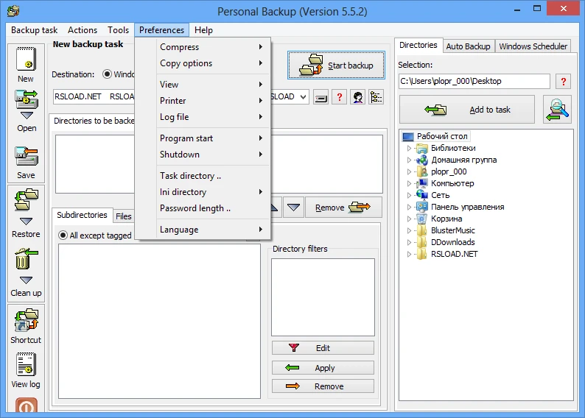Open the View log icon

[x=26, y=365]
